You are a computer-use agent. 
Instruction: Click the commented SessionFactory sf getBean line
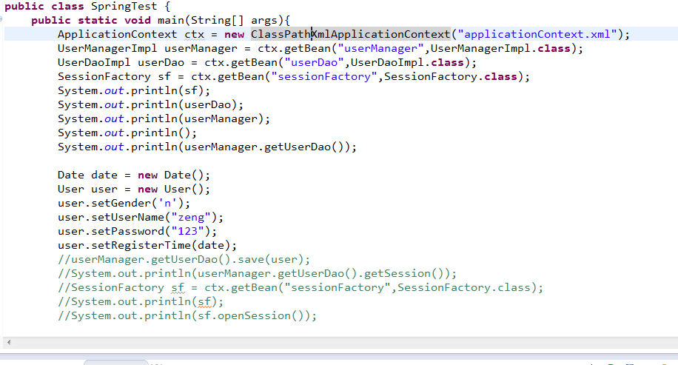coord(301,287)
